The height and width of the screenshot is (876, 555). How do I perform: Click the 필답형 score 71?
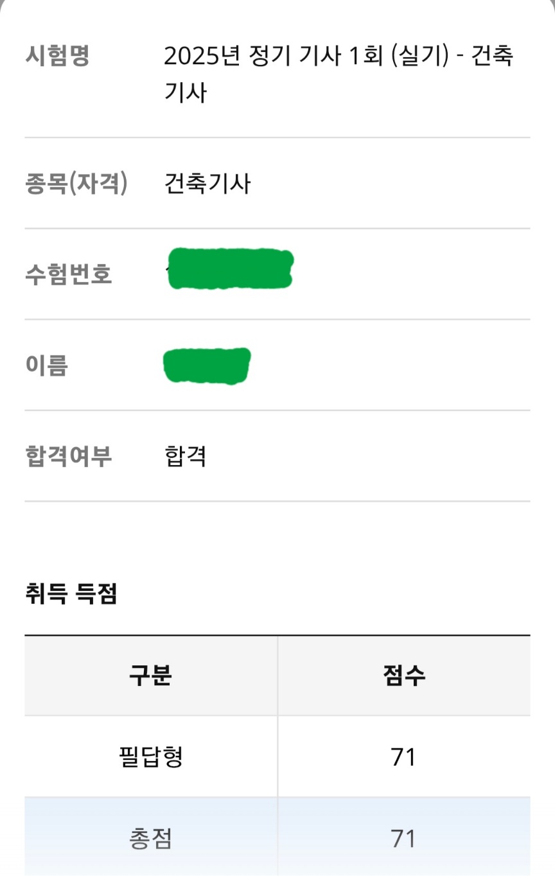pyautogui.click(x=404, y=757)
